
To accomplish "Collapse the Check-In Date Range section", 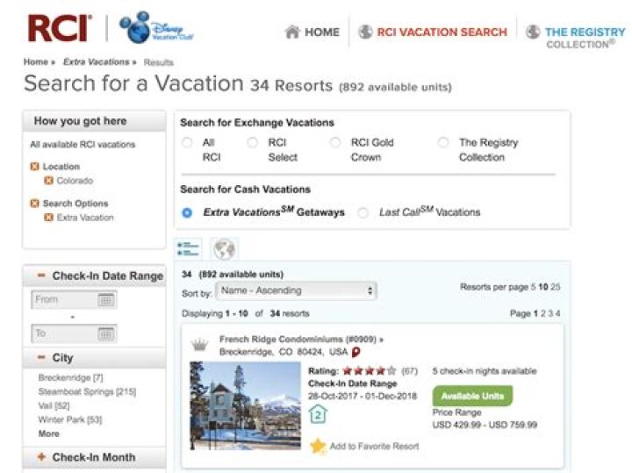I will [41, 276].
